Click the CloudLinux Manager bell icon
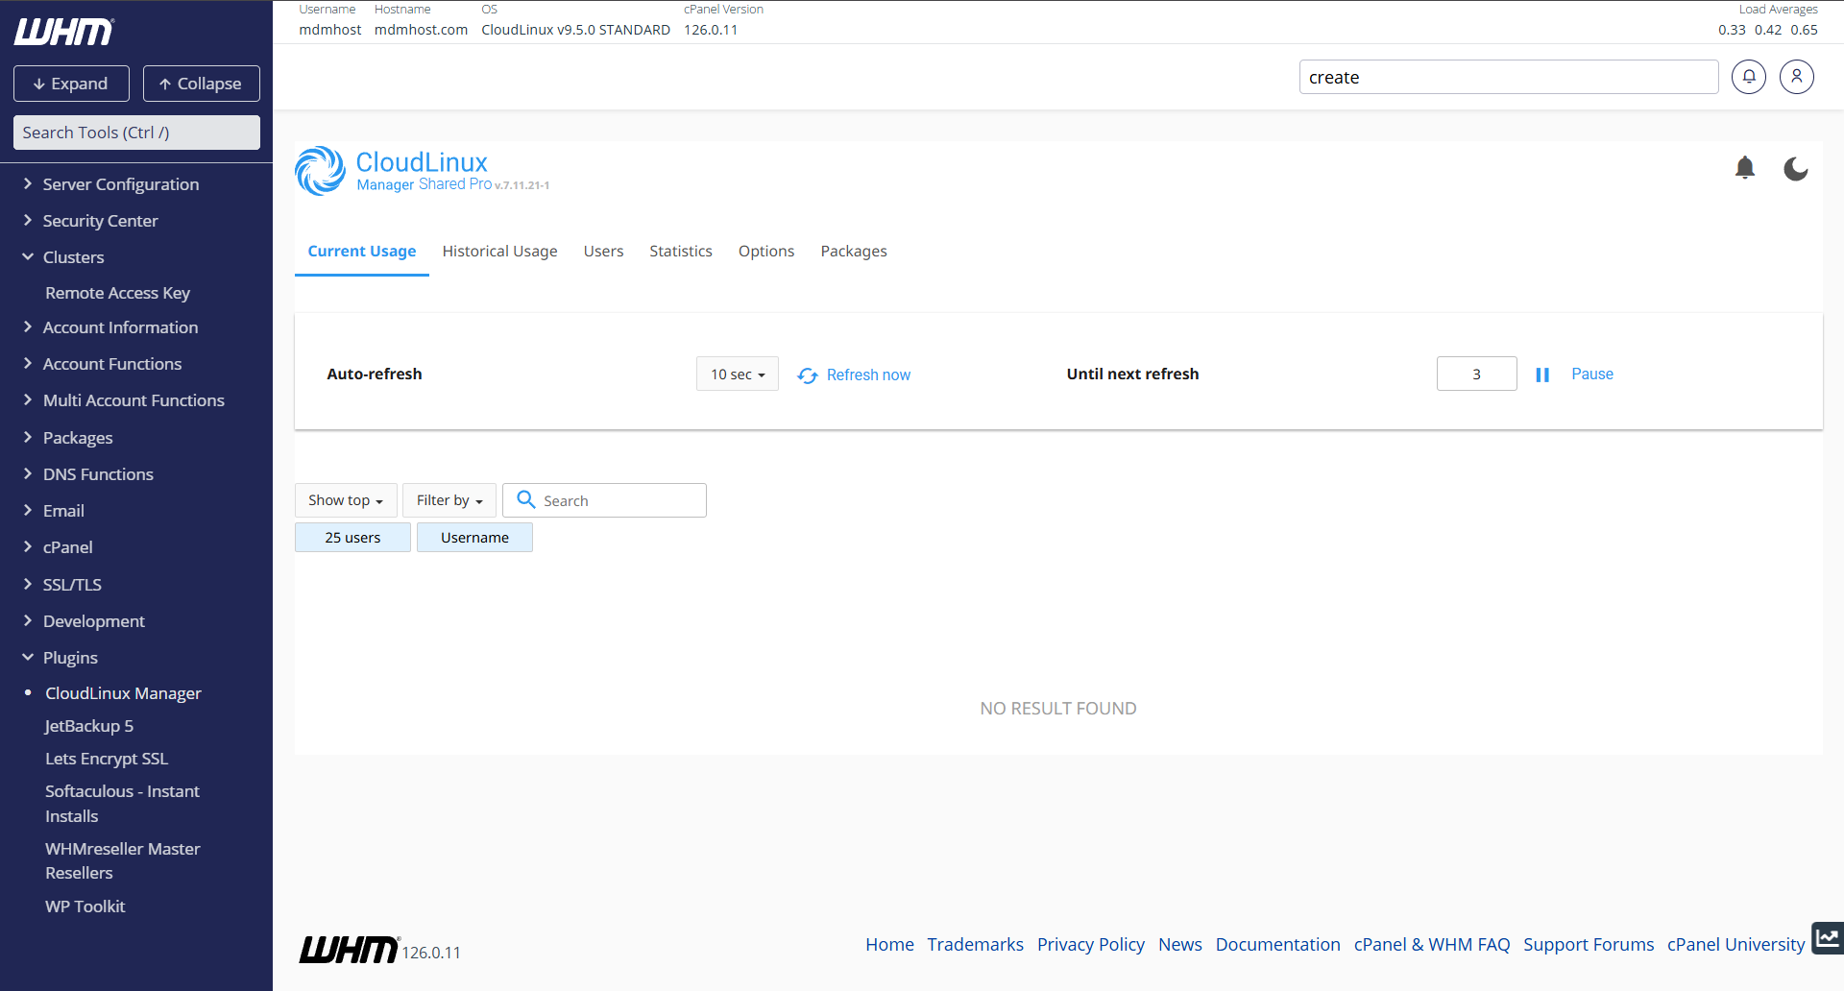This screenshot has height=991, width=1844. click(1745, 168)
